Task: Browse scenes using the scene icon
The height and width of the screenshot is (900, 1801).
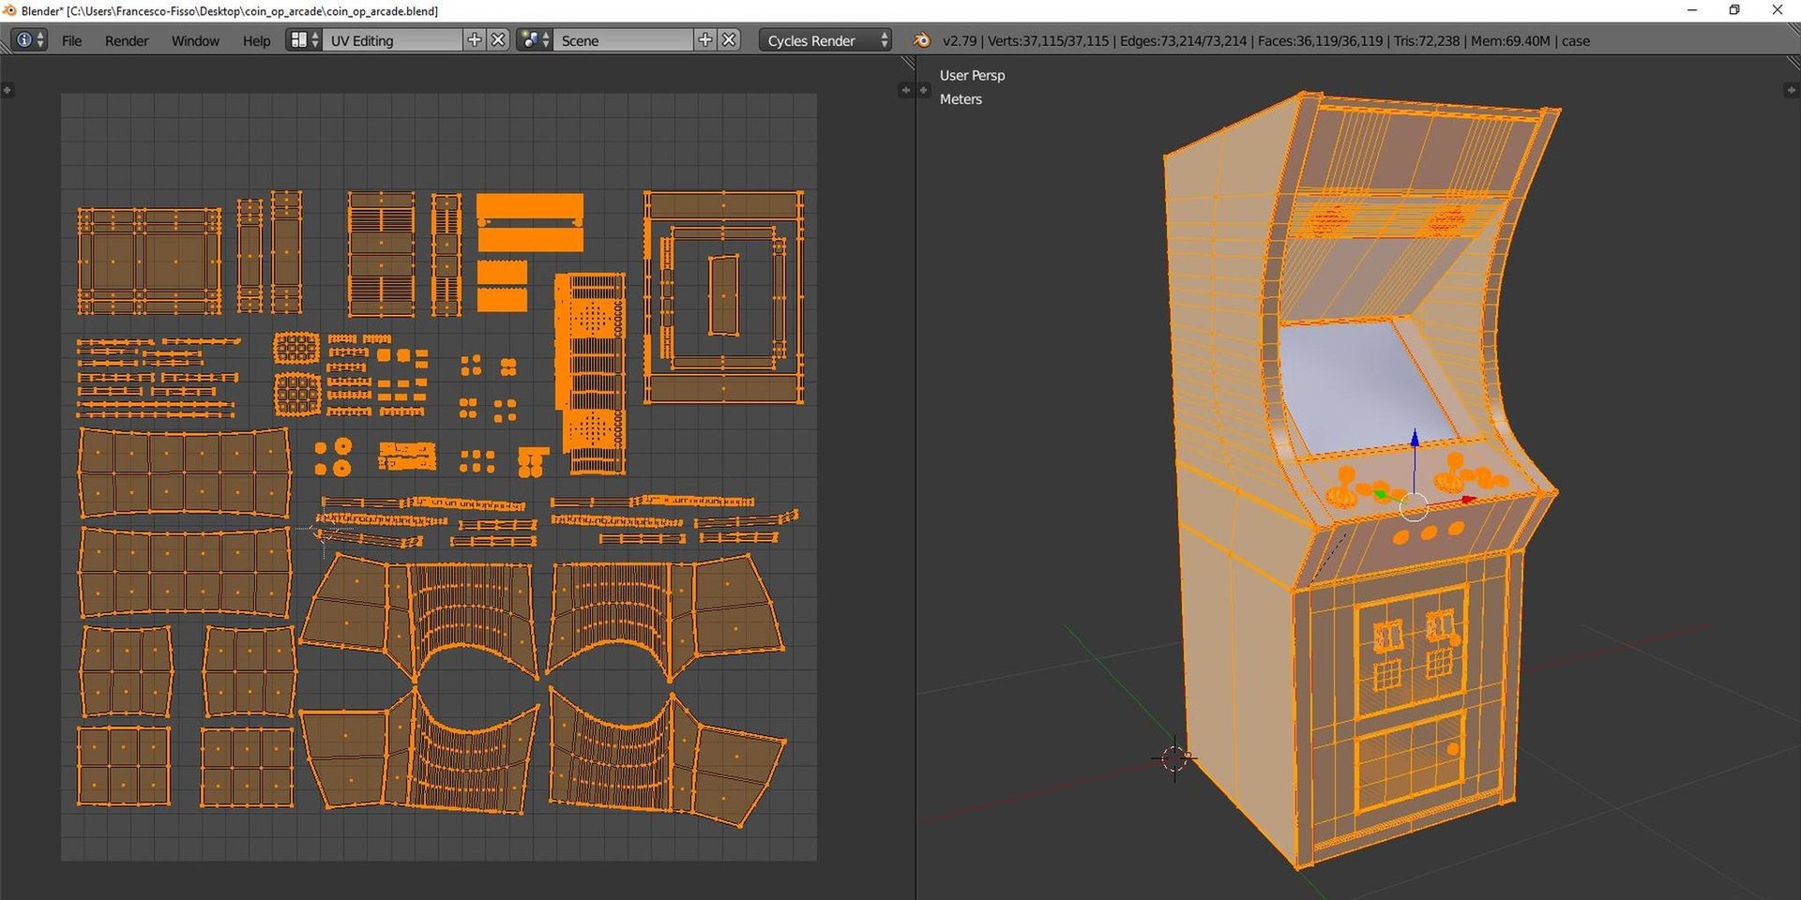Action: pyautogui.click(x=535, y=40)
